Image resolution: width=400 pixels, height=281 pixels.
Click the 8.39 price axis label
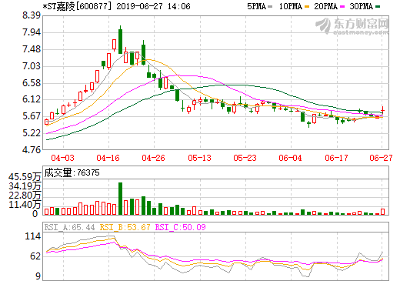pyautogui.click(x=32, y=15)
